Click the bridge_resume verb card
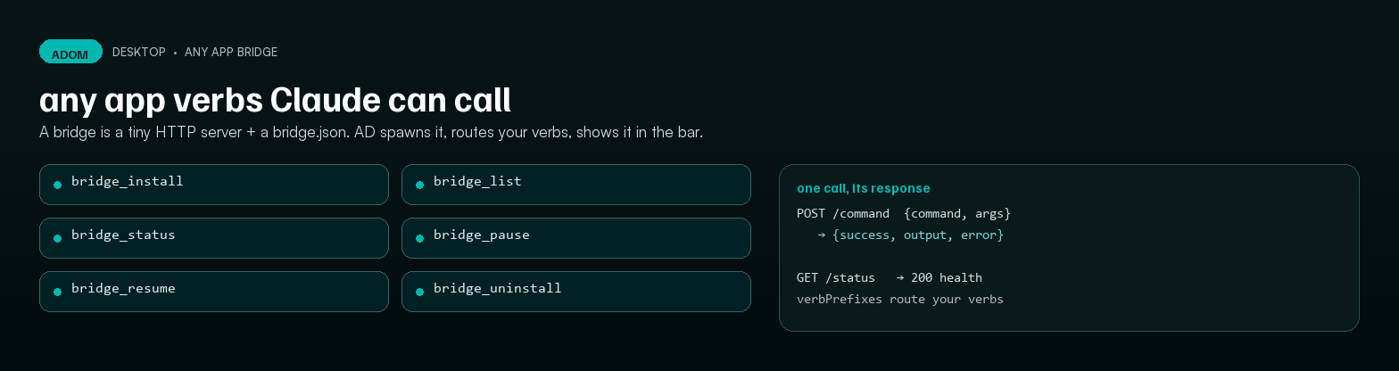This screenshot has width=1399, height=371. pyautogui.click(x=214, y=292)
